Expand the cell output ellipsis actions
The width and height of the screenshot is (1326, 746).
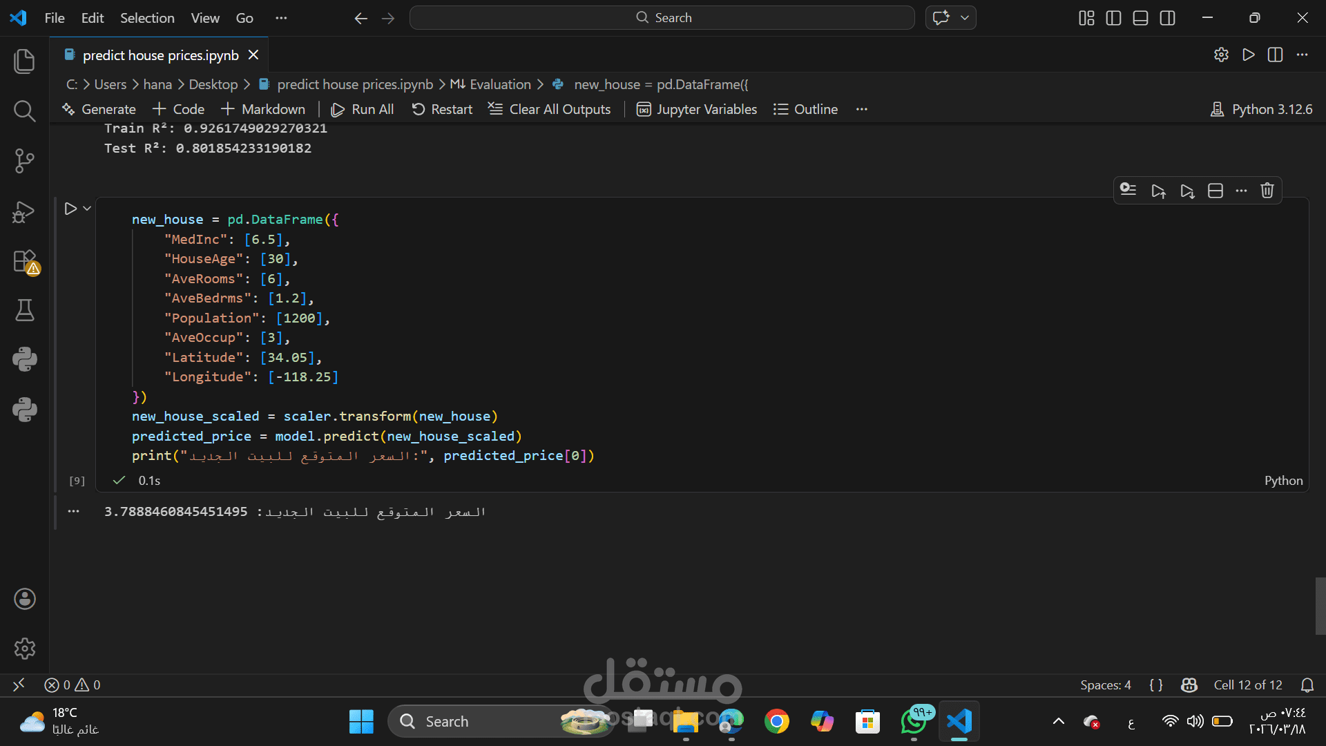73,511
